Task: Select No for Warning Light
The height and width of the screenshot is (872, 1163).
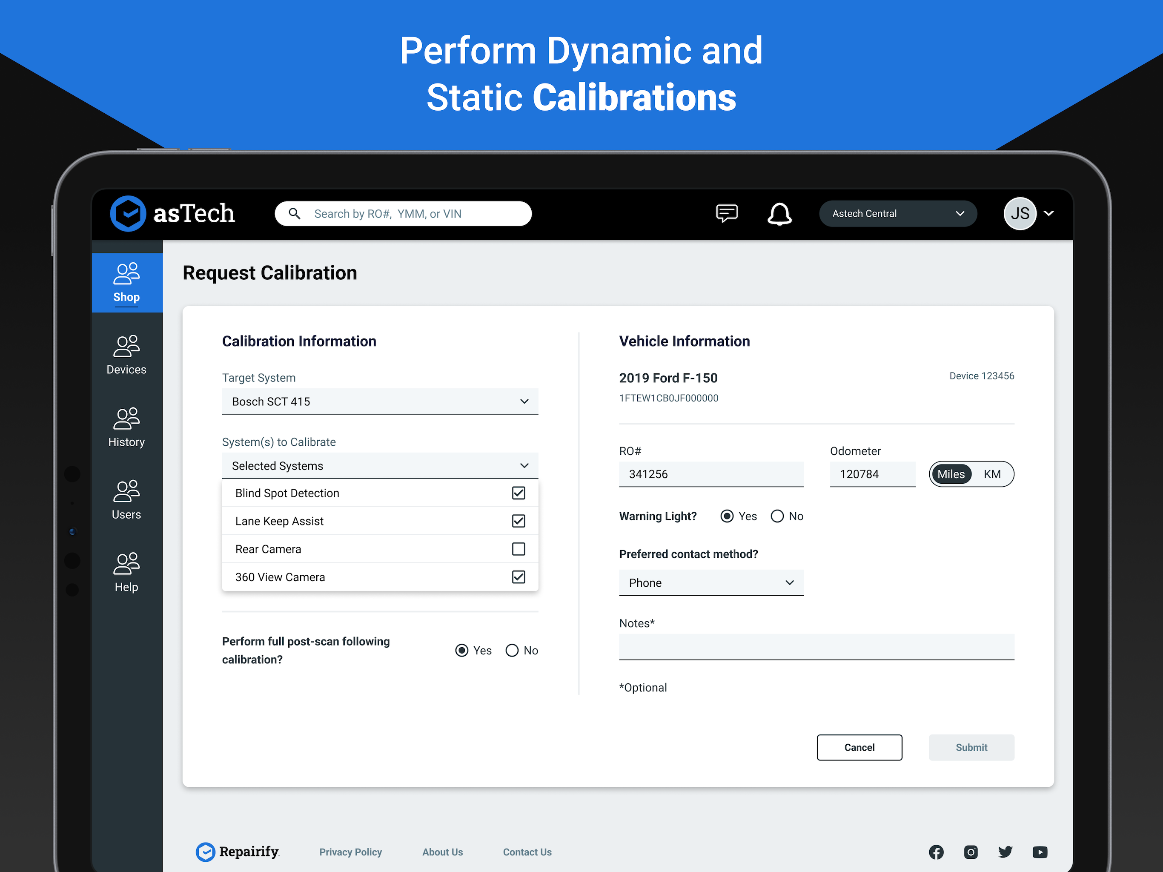Action: pyautogui.click(x=777, y=516)
